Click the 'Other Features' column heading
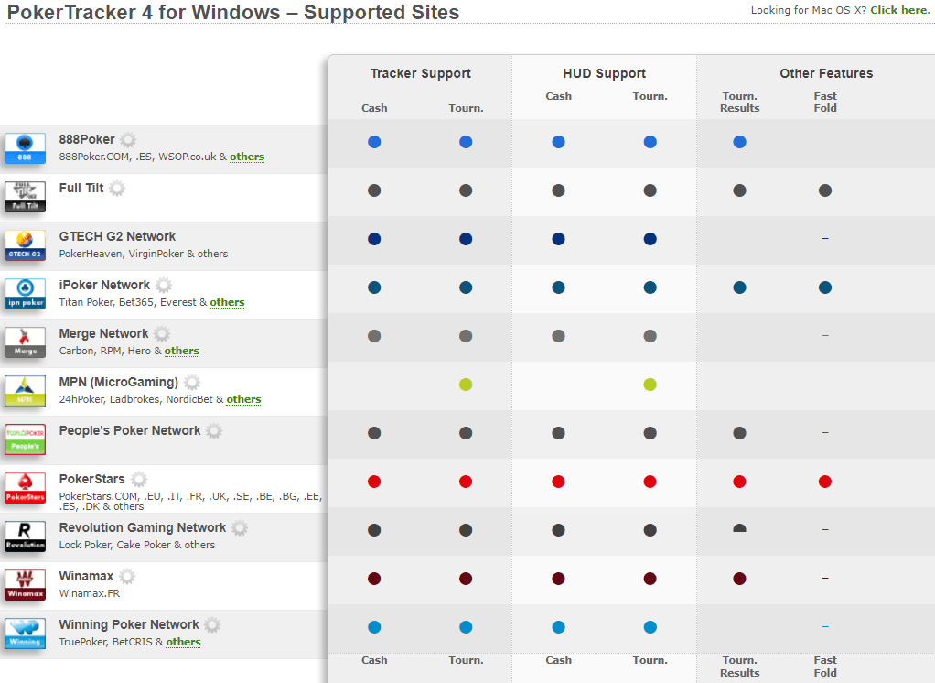The image size is (935, 683). [x=826, y=73]
